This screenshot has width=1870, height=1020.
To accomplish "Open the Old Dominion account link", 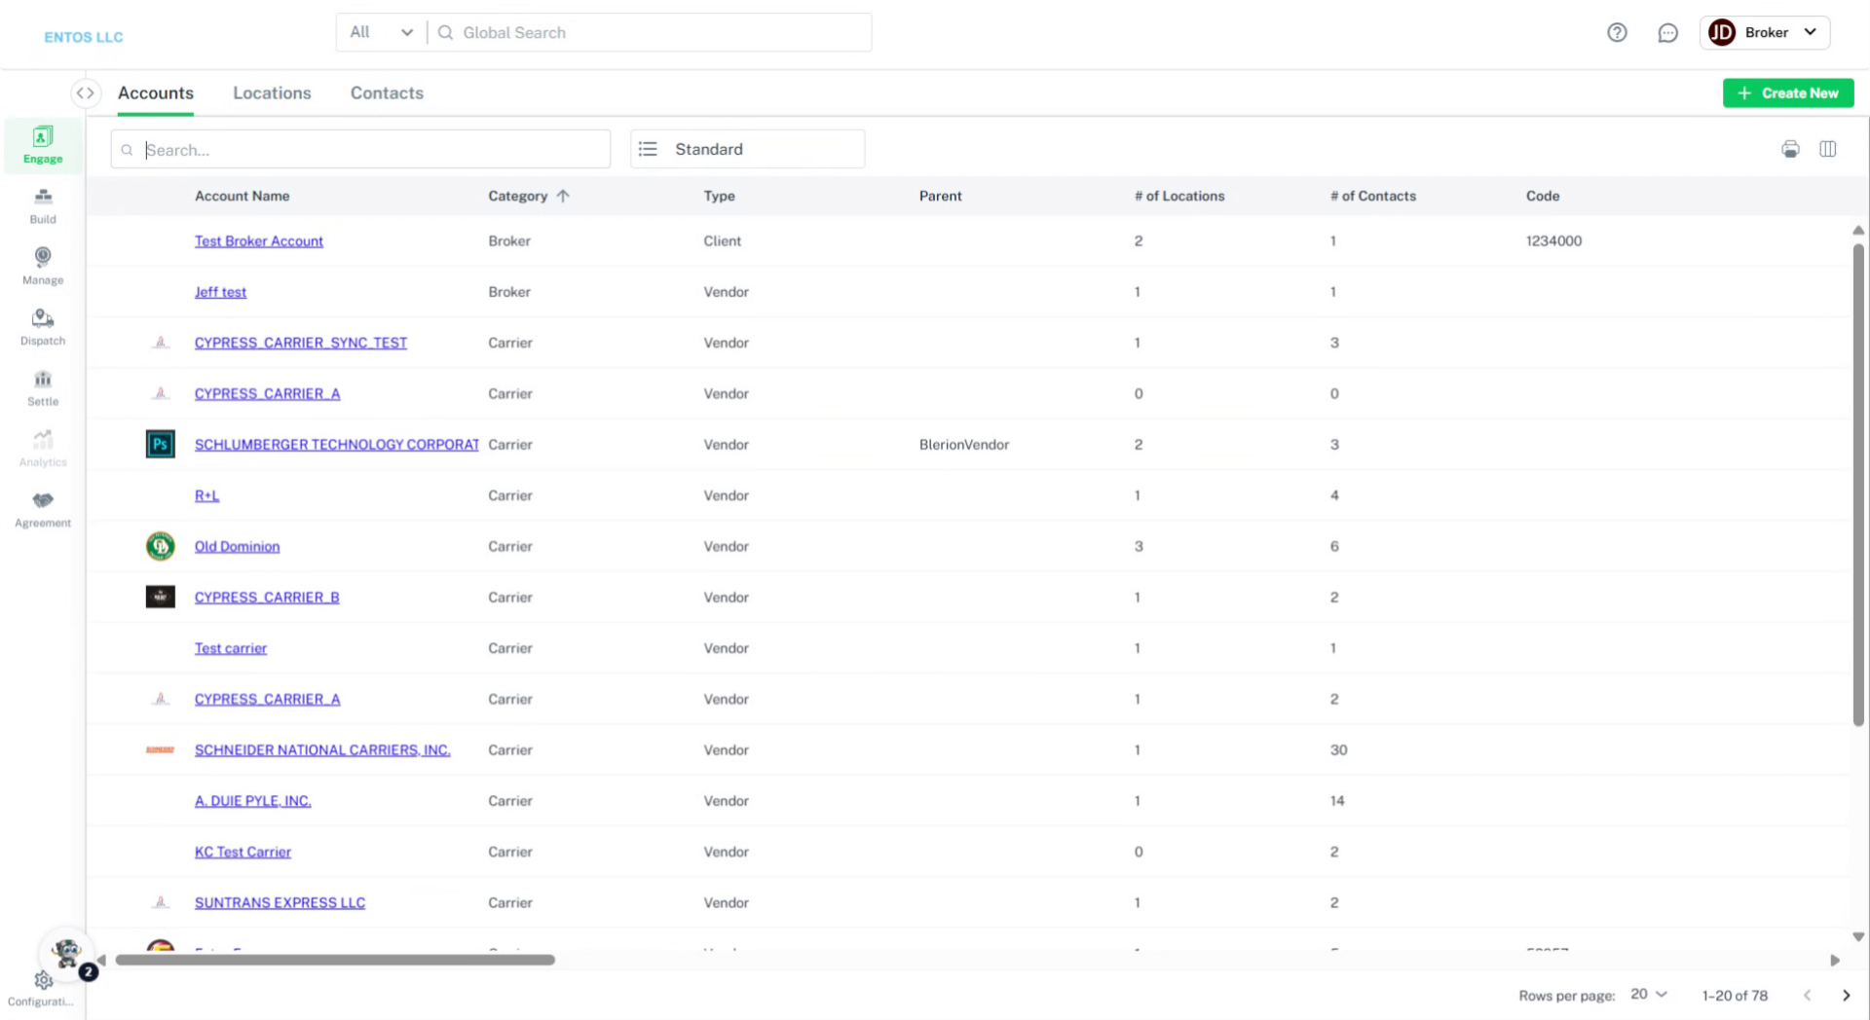I will point(237,546).
